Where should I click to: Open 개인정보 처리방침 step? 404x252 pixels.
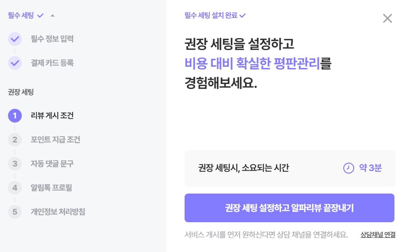point(58,212)
